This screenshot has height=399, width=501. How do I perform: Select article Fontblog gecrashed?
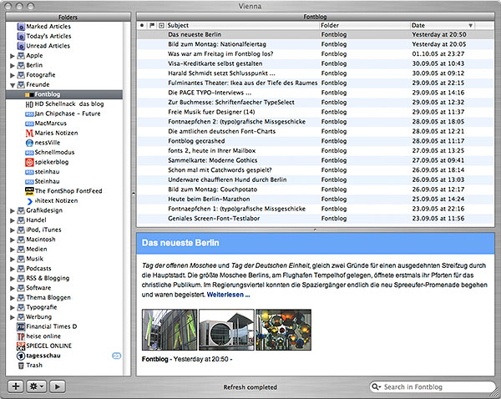coord(316,141)
